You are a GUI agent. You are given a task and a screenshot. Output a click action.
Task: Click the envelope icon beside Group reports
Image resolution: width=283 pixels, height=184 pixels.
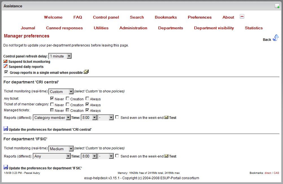[x=86, y=72]
